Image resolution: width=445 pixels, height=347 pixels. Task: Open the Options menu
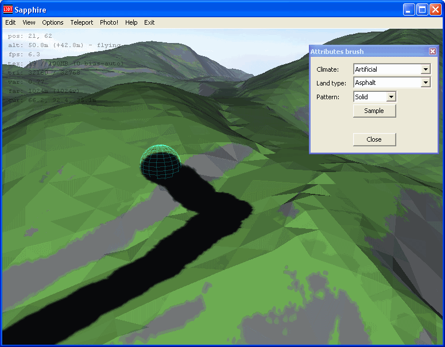53,22
